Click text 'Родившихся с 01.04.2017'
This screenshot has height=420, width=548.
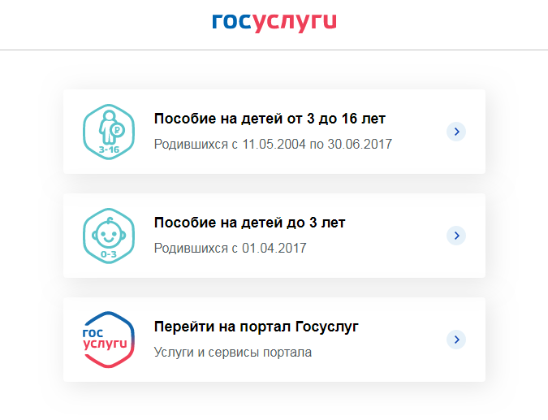tap(230, 248)
